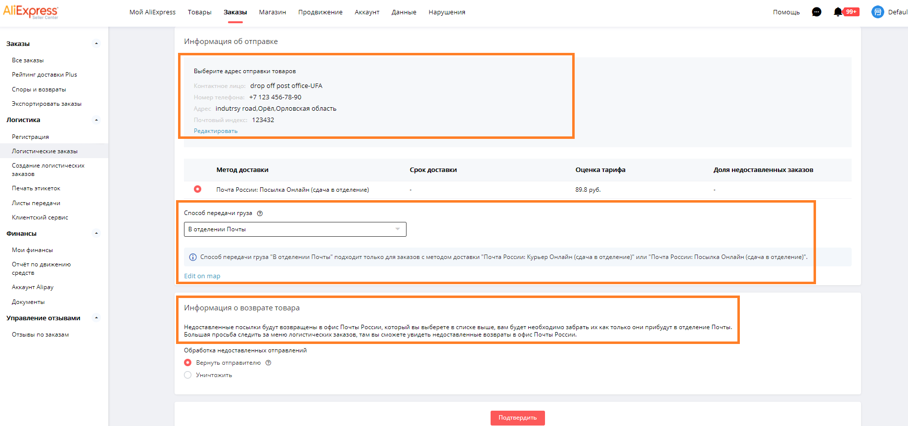Click the Оценка тарифа column header
The image size is (908, 426).
[600, 170]
